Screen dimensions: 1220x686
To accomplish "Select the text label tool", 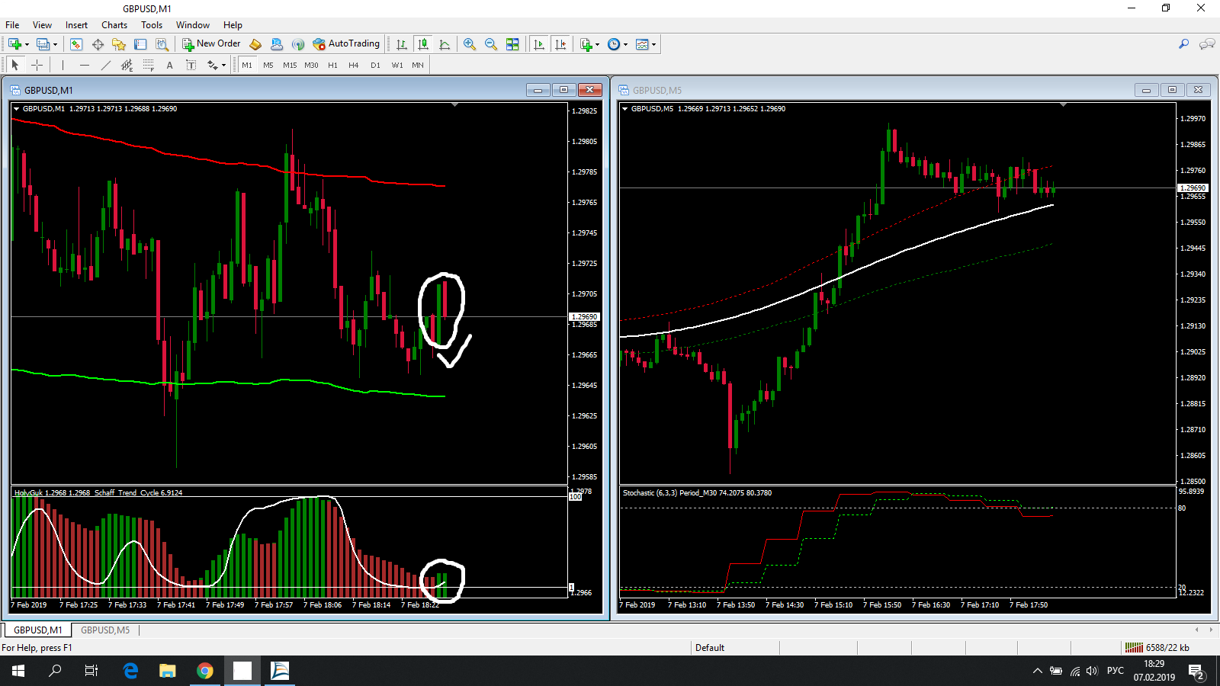I will point(191,65).
